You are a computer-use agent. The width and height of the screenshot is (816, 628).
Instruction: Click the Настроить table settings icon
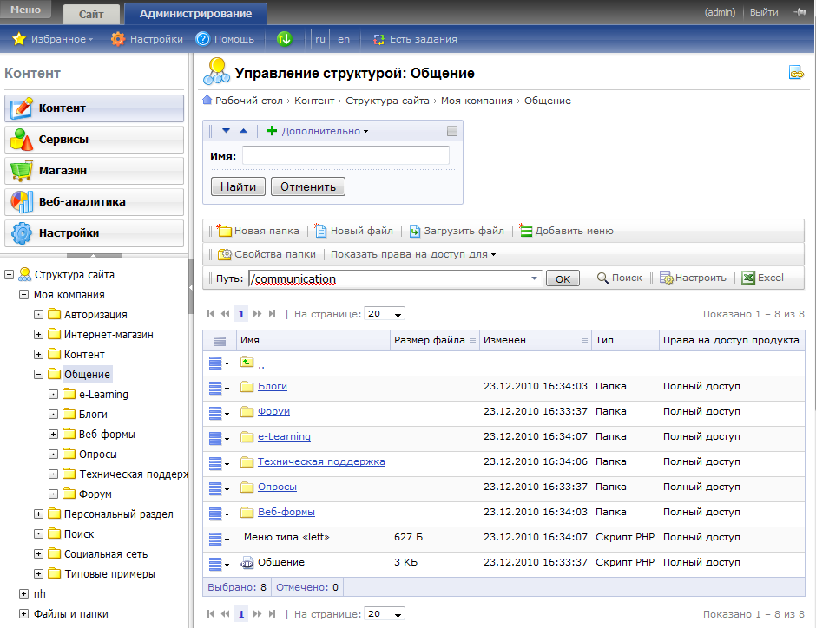[x=666, y=278]
